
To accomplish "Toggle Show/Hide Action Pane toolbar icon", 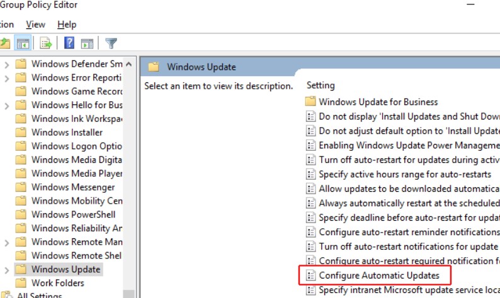I will click(x=87, y=43).
